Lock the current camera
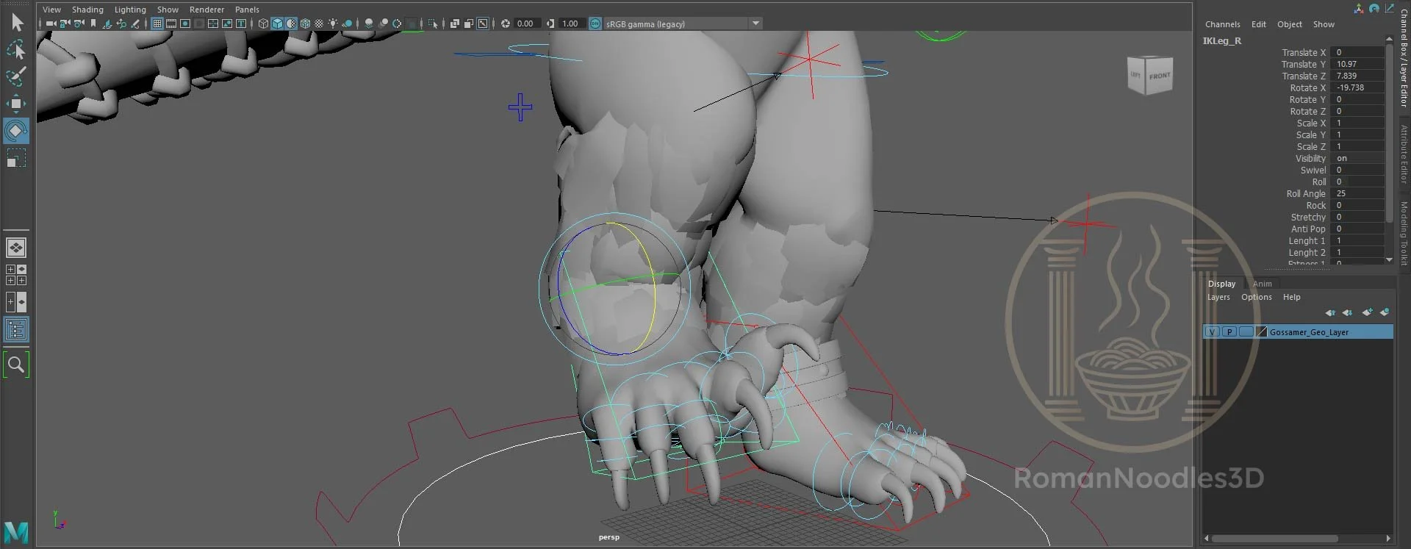This screenshot has height=549, width=1411. pos(65,24)
